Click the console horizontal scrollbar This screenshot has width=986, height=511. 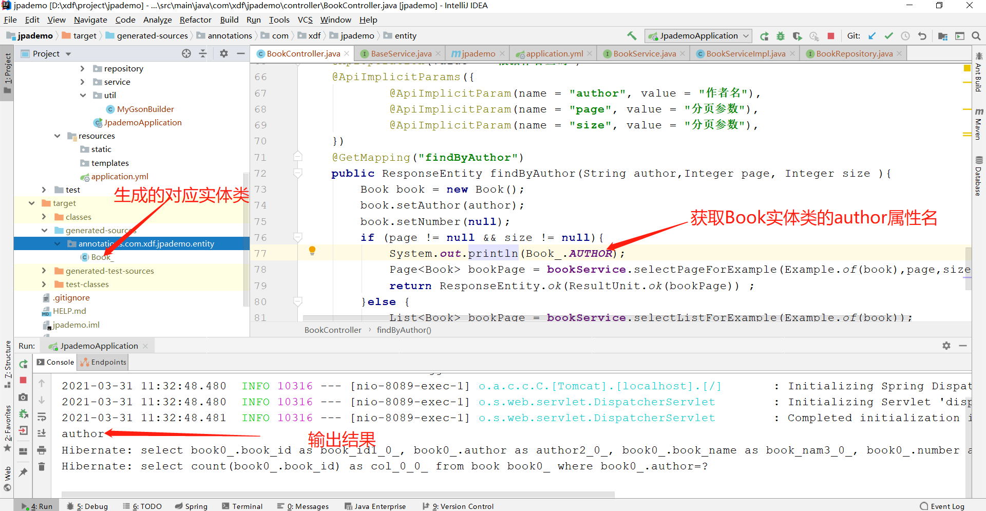[338, 494]
